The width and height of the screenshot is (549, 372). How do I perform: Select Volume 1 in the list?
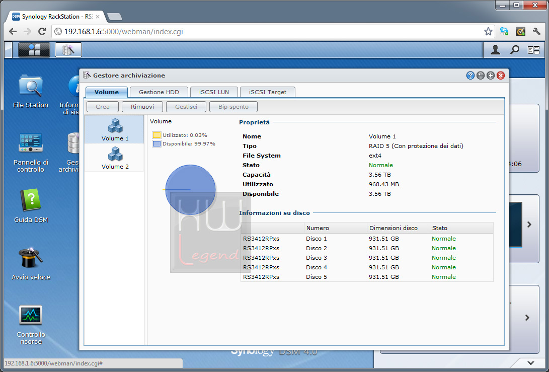115,129
